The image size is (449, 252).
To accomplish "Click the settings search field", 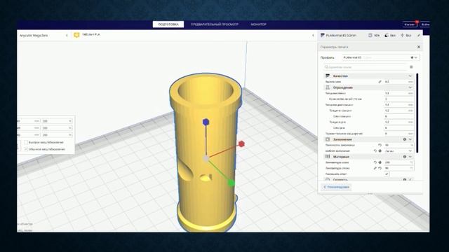I will point(365,67).
